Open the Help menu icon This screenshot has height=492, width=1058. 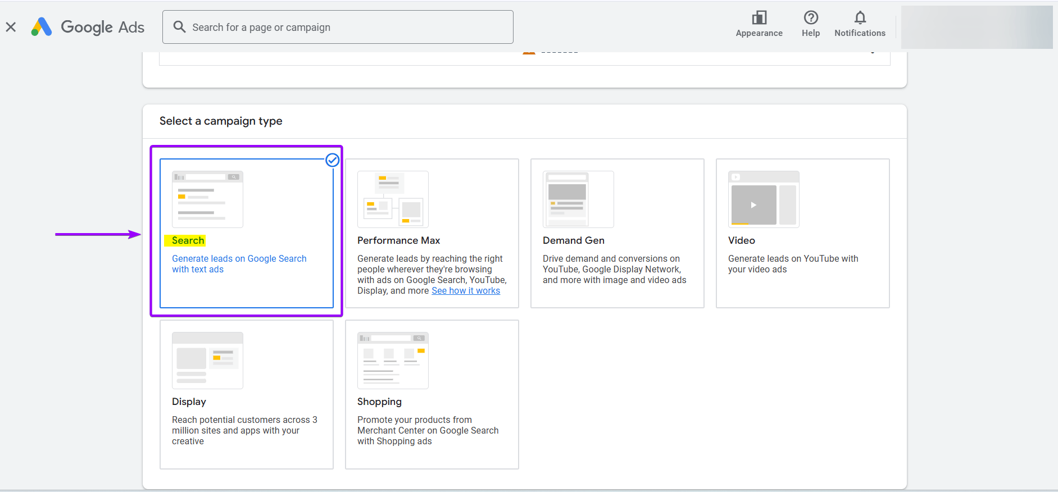click(x=810, y=18)
